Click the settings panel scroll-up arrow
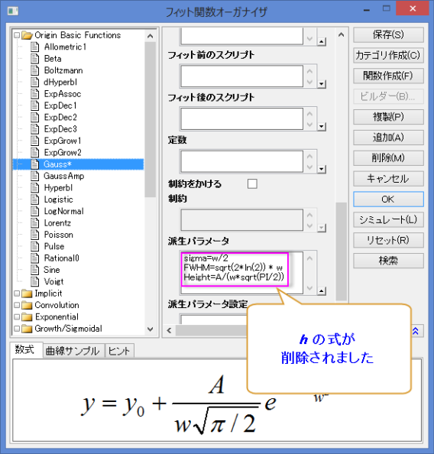 point(342,35)
